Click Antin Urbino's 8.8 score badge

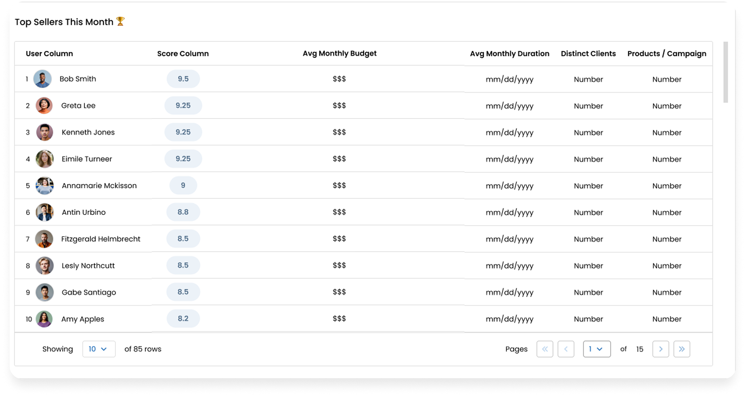(x=183, y=212)
